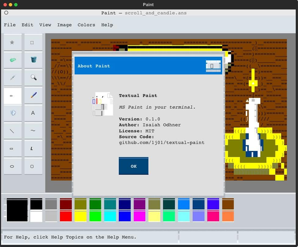Screen dimensions: 298x247
Task: Open the Colors menu
Action: tap(87, 25)
